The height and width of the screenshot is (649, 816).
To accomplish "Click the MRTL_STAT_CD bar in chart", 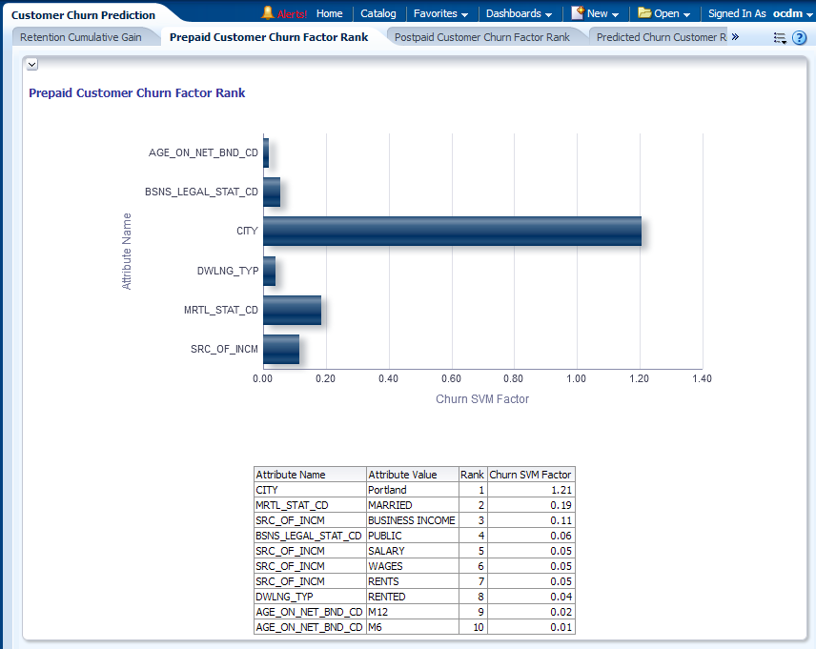I will (x=292, y=310).
